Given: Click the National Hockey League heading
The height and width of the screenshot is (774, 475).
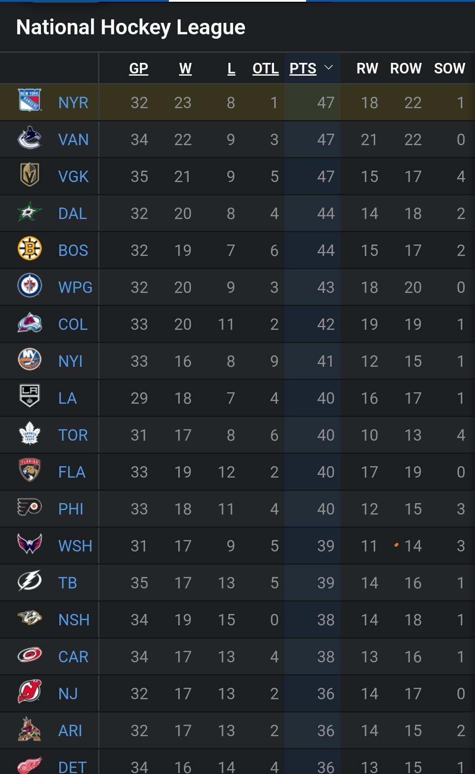Looking at the screenshot, I should point(131,27).
